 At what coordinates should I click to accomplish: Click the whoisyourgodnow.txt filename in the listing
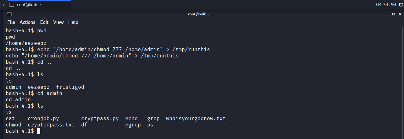(196, 119)
